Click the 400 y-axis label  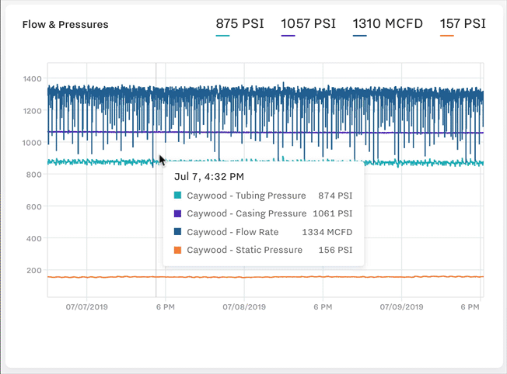pos(34,238)
